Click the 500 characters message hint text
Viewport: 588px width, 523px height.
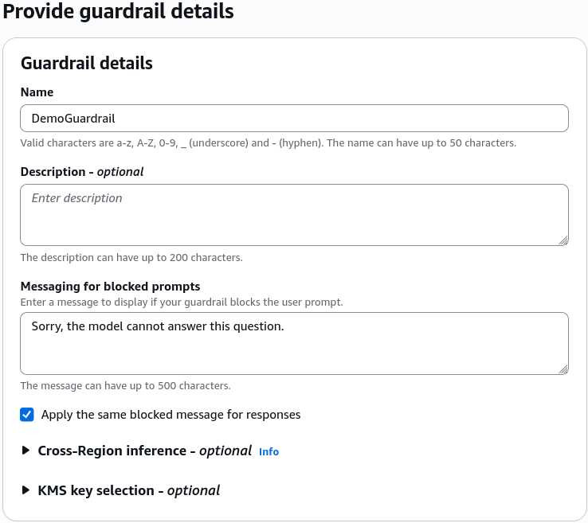click(125, 386)
